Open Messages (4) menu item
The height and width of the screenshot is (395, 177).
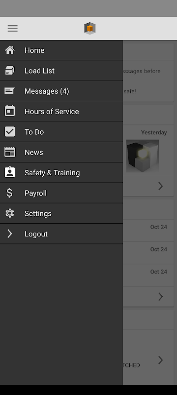[47, 91]
